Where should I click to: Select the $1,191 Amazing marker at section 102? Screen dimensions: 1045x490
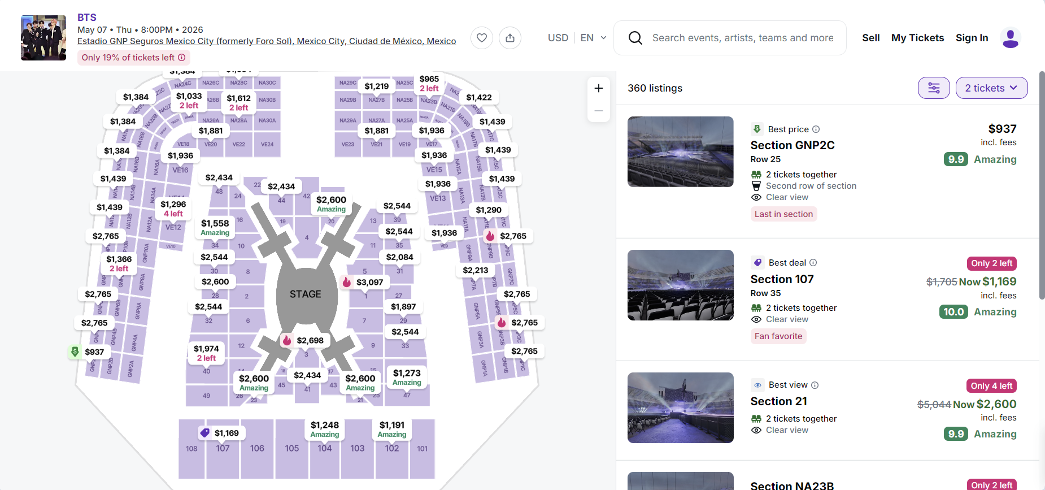pyautogui.click(x=392, y=430)
